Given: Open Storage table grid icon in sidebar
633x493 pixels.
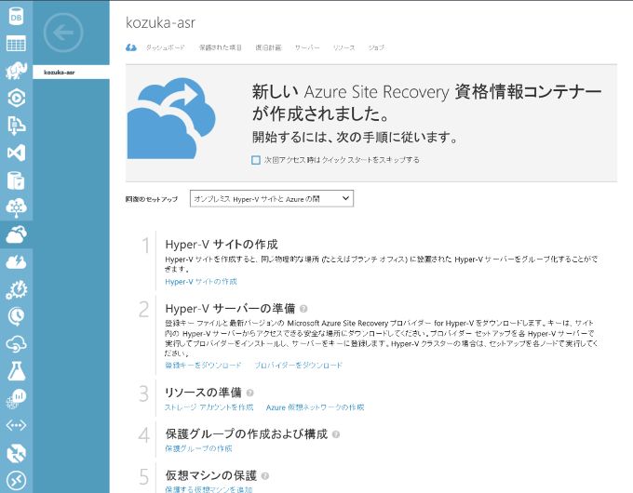Looking at the screenshot, I should [16, 43].
